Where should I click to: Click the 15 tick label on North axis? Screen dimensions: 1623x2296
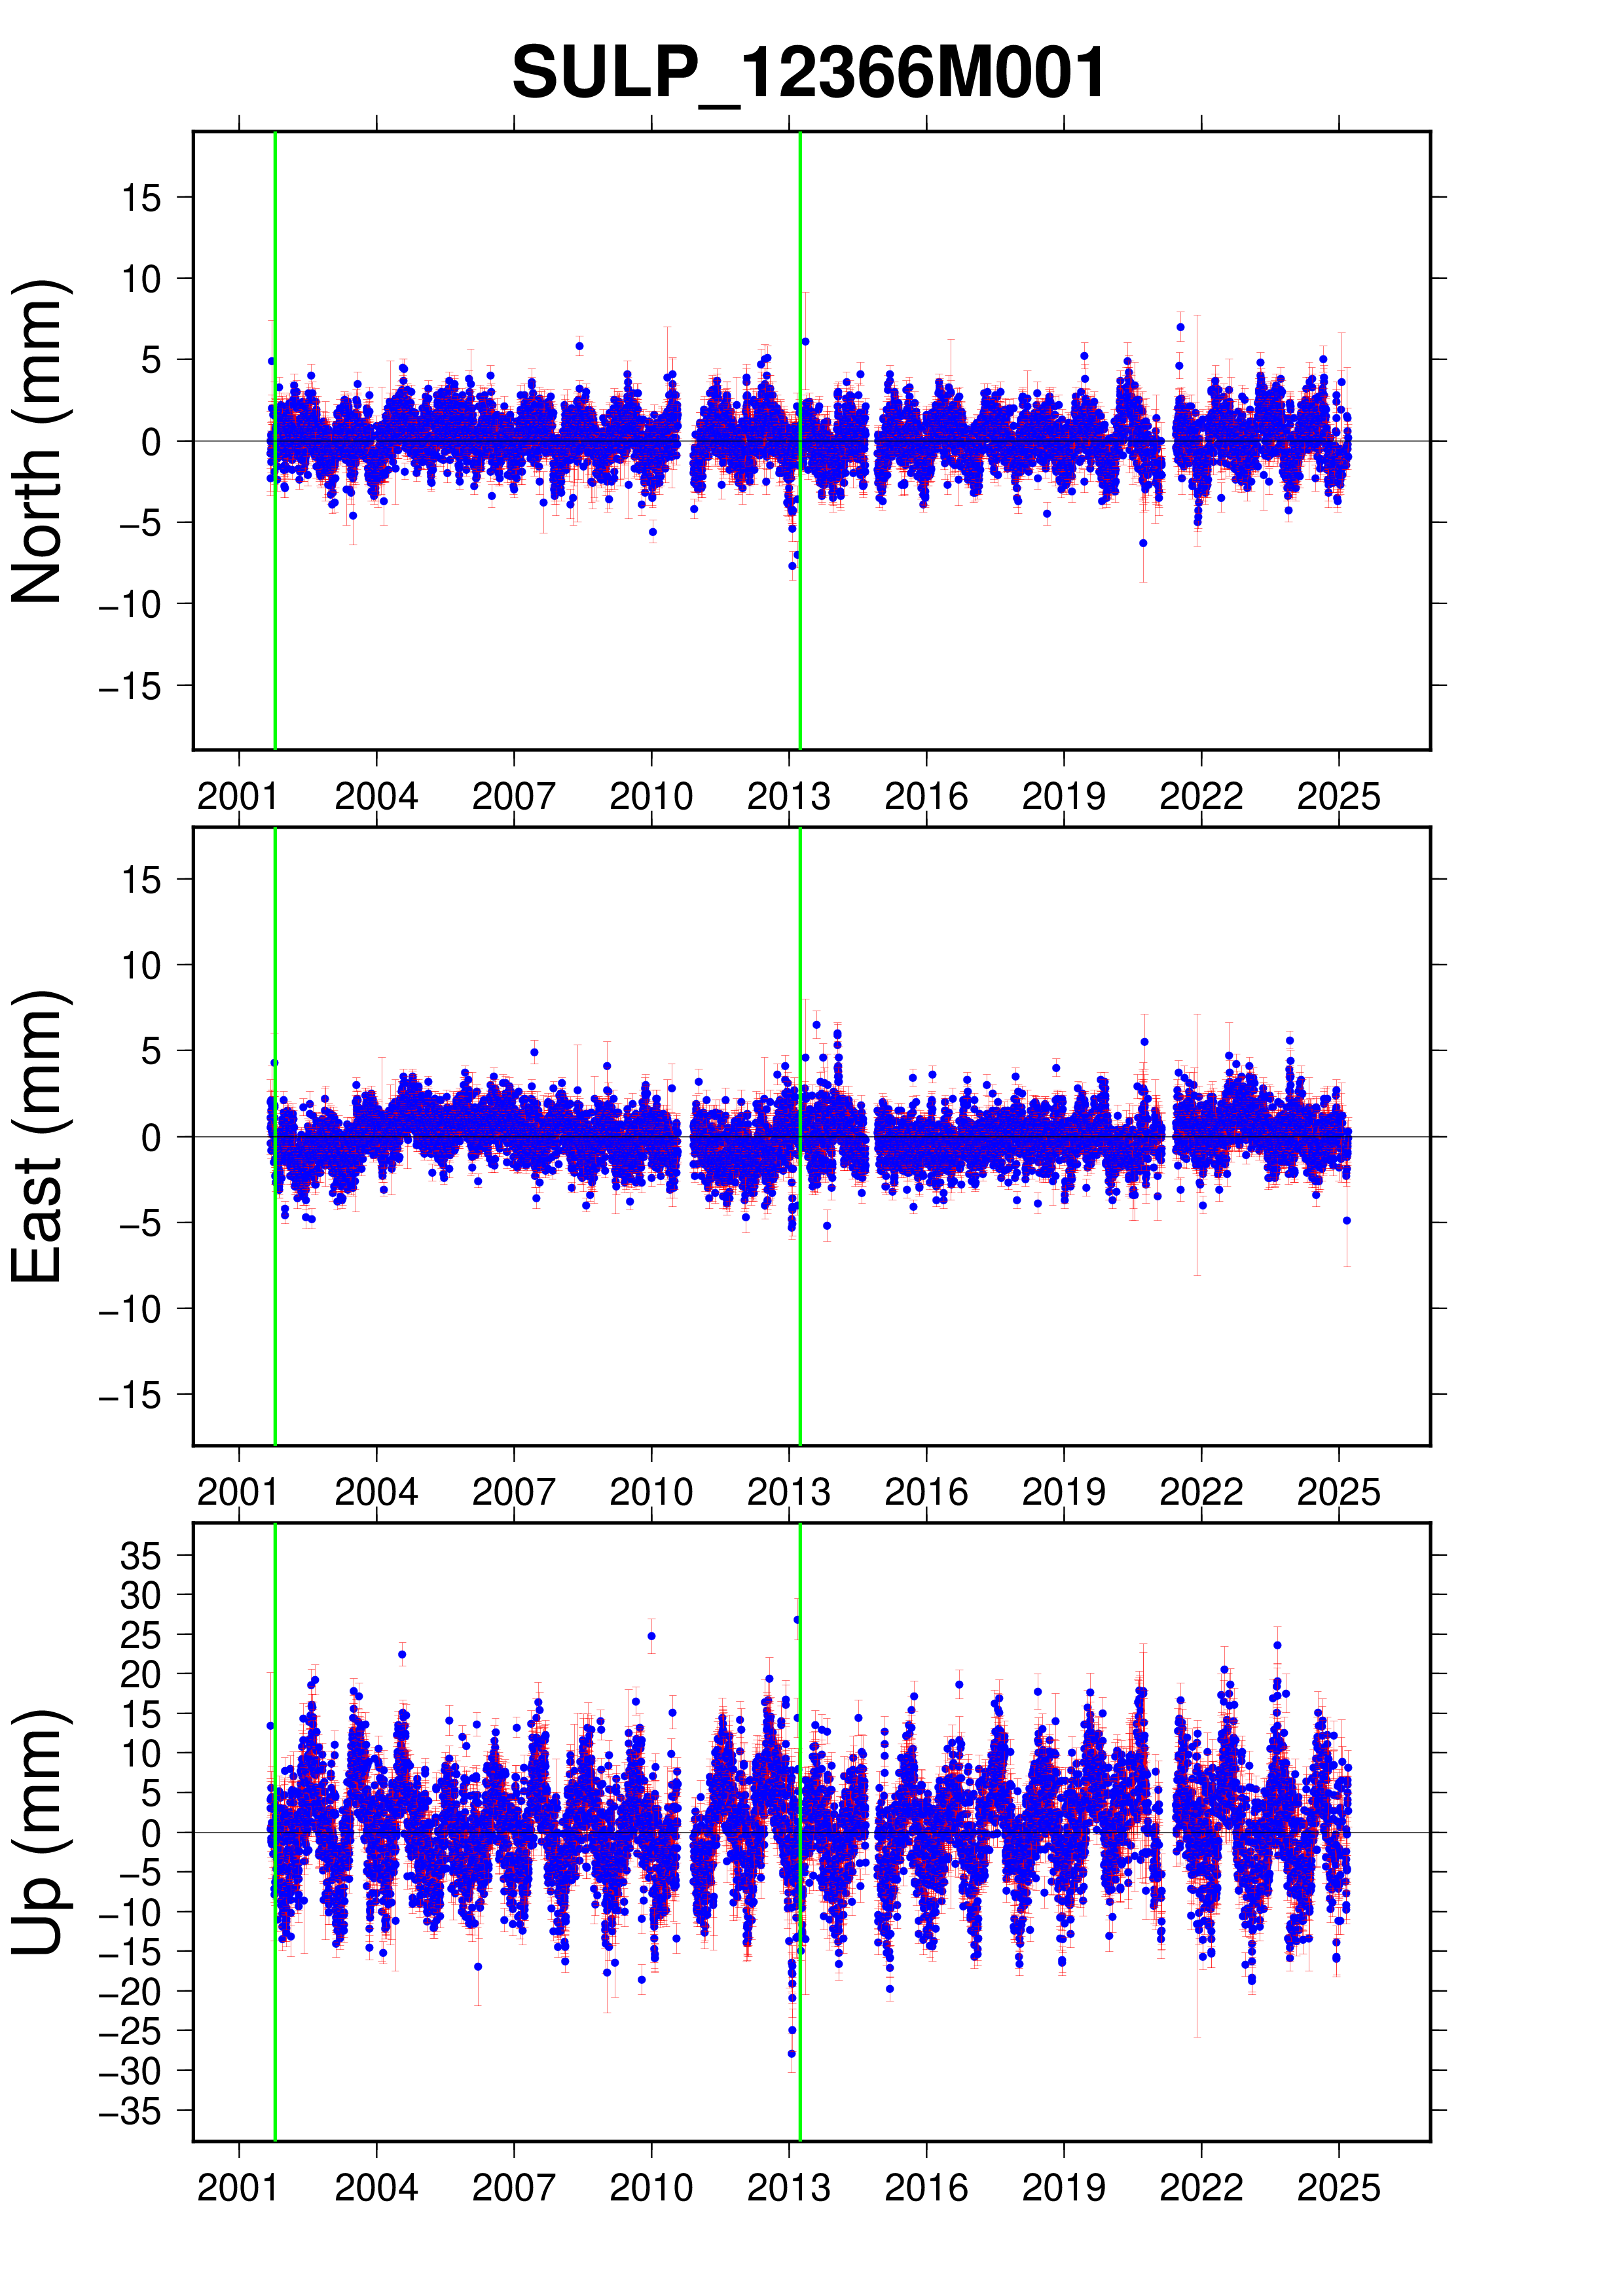coord(141,198)
